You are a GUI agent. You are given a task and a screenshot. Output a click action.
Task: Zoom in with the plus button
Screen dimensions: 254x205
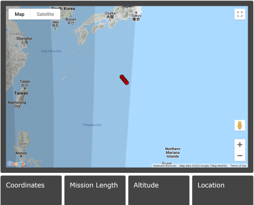pos(240,145)
